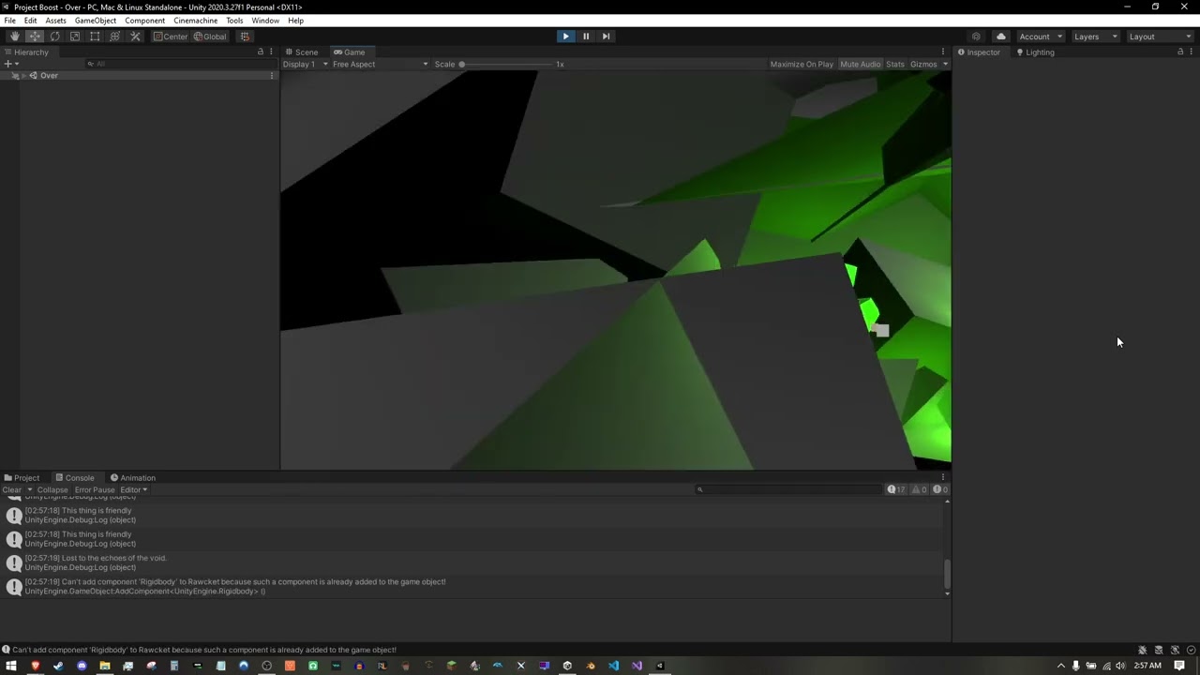Toggle console info message count filter

tap(897, 489)
